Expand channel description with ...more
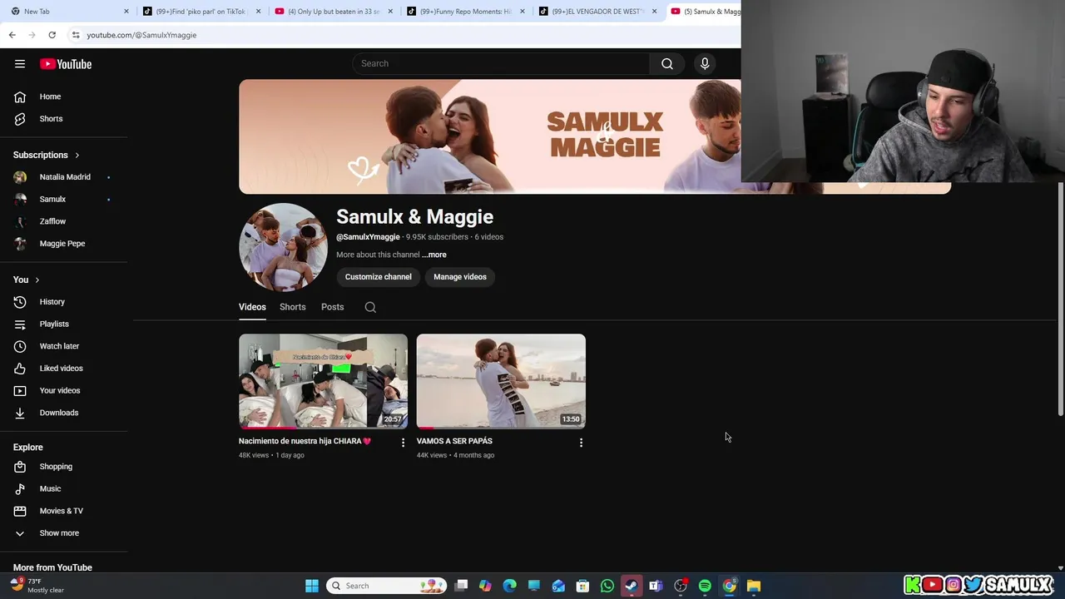1065x599 pixels. coord(434,255)
